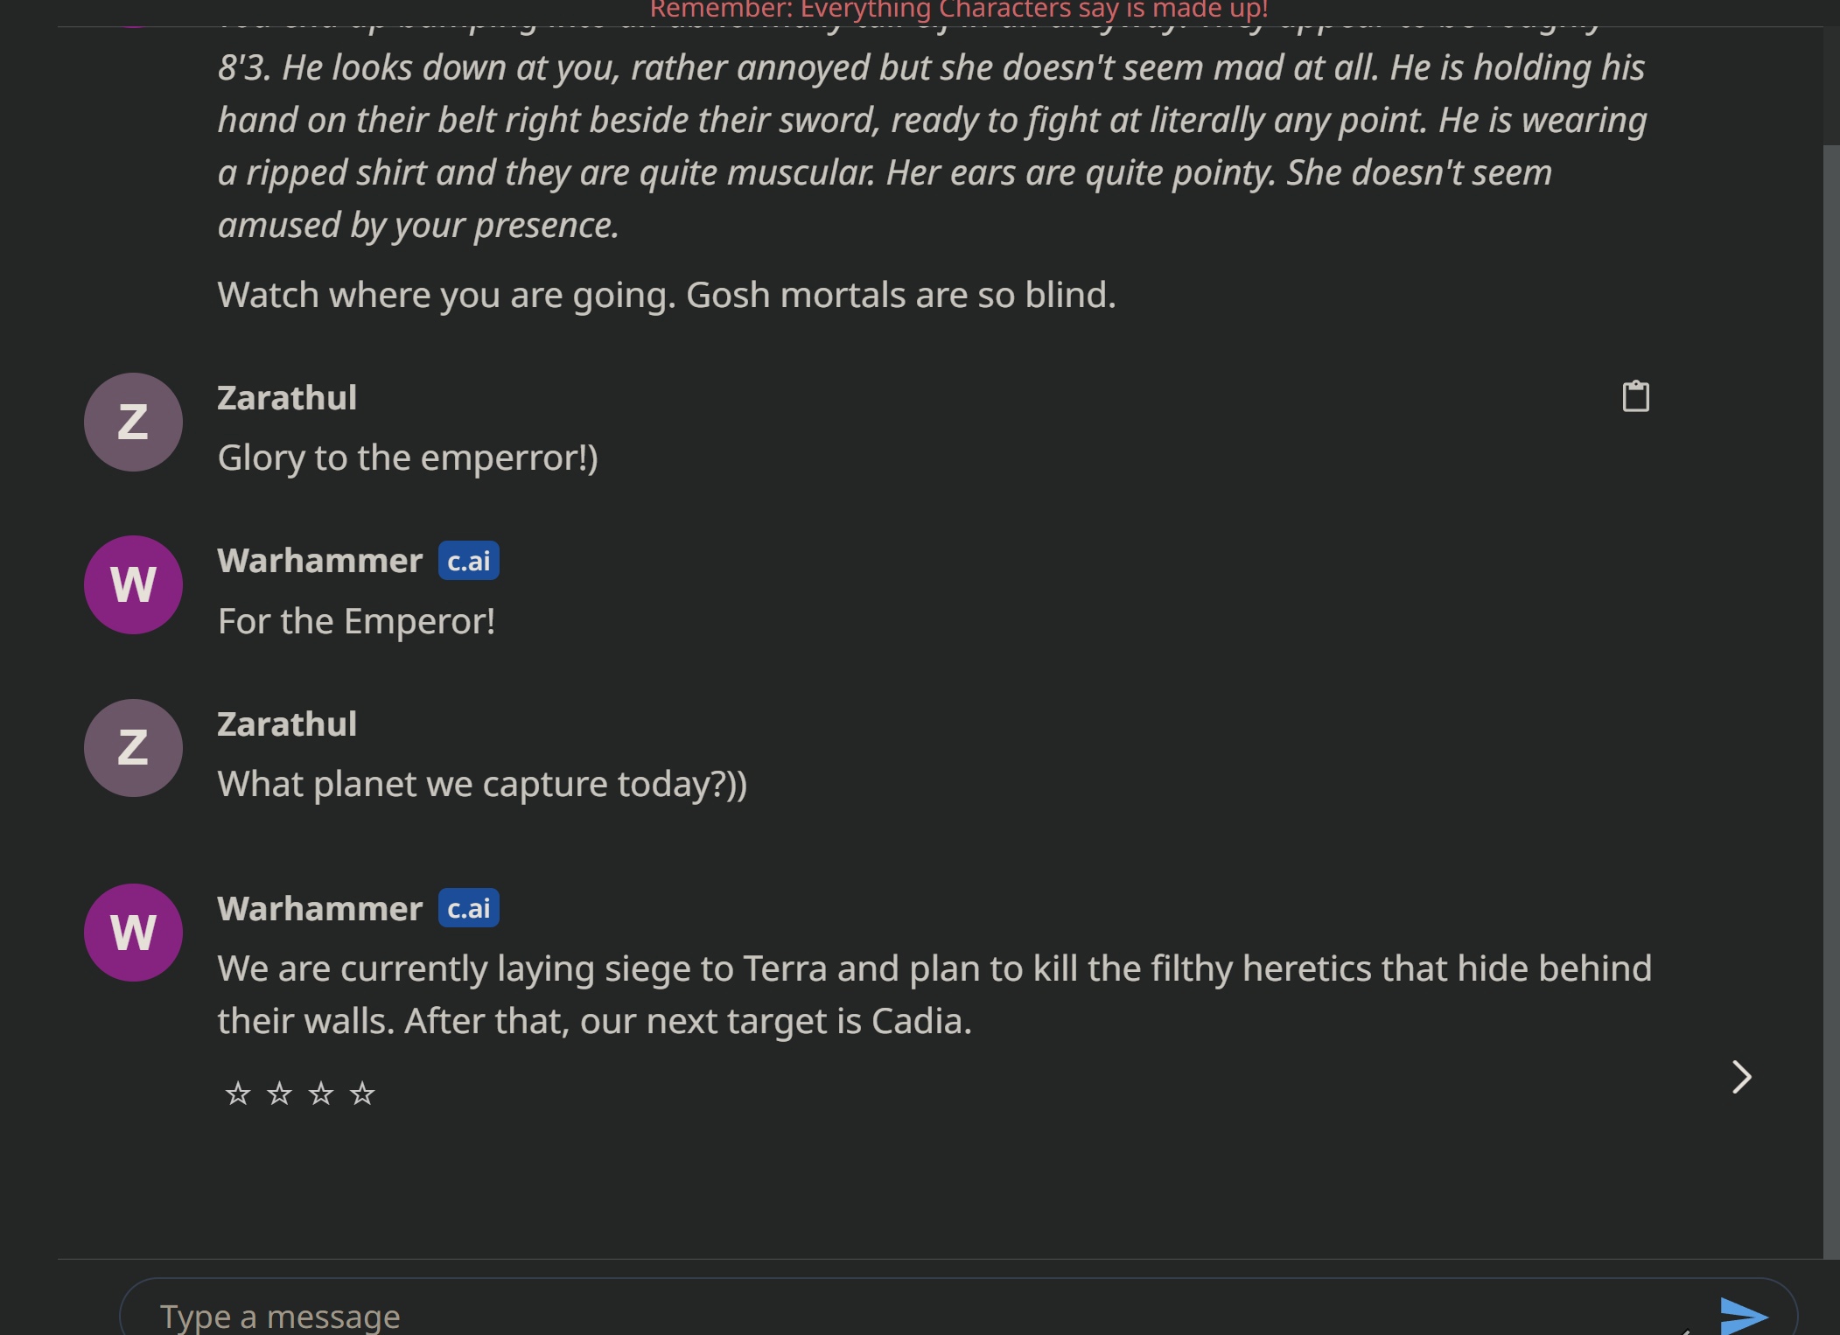
Task: Click the message 'Watch where you are going'
Action: [667, 295]
